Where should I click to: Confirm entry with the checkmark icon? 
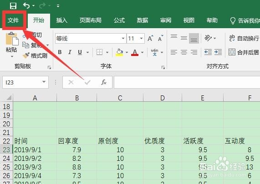[87, 82]
